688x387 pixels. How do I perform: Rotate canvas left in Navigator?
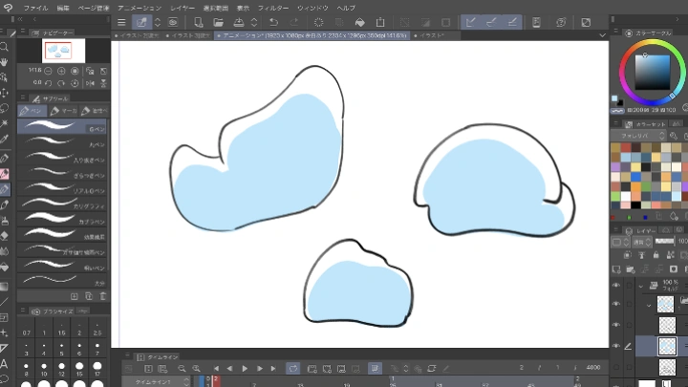coord(49,83)
